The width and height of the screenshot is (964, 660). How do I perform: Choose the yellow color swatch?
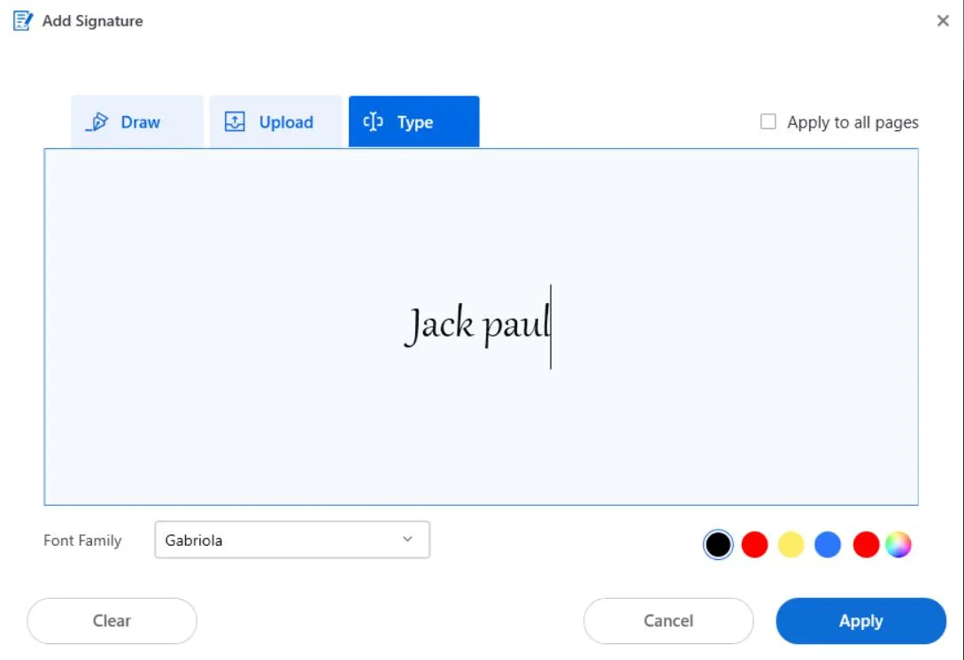tap(790, 544)
